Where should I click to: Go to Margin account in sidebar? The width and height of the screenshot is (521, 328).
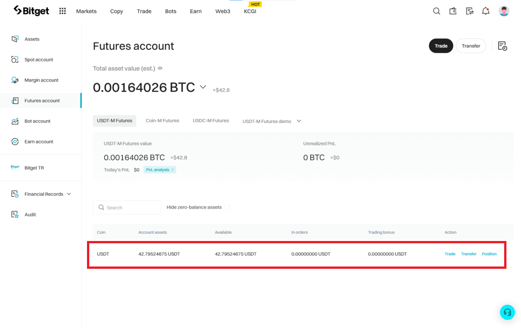pyautogui.click(x=41, y=80)
